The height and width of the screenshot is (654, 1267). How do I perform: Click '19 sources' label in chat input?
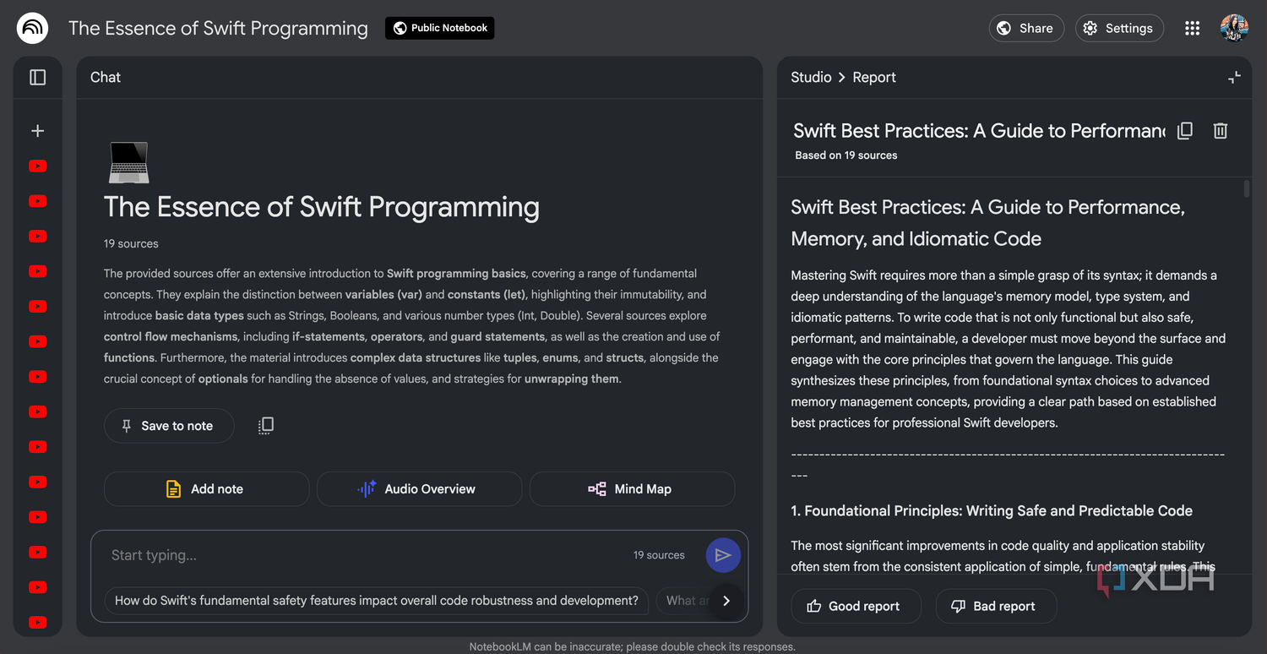click(x=659, y=555)
